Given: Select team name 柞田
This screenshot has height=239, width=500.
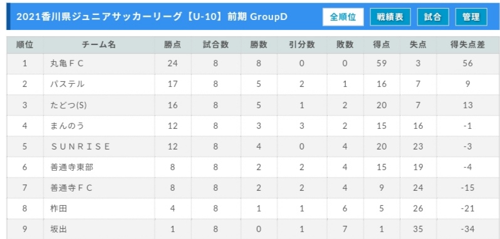Looking at the screenshot, I should coord(59,209).
